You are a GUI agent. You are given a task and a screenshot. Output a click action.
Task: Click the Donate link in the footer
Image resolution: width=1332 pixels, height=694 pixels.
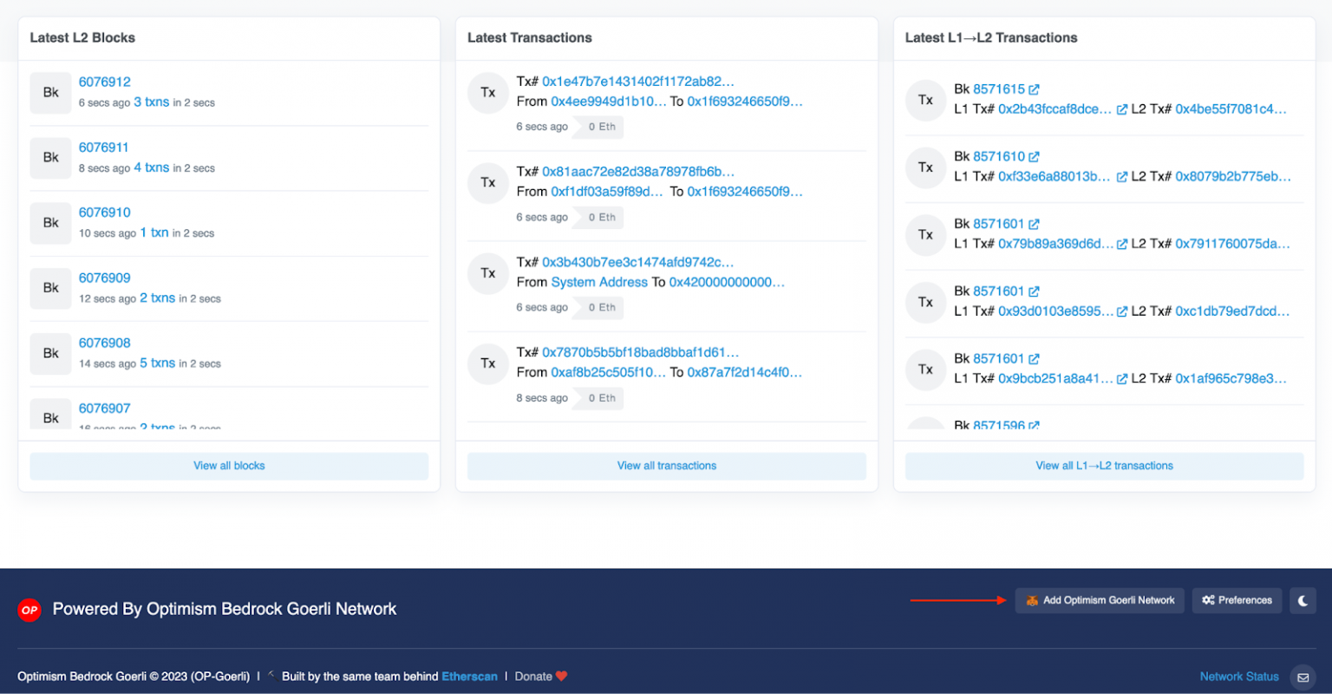click(532, 676)
